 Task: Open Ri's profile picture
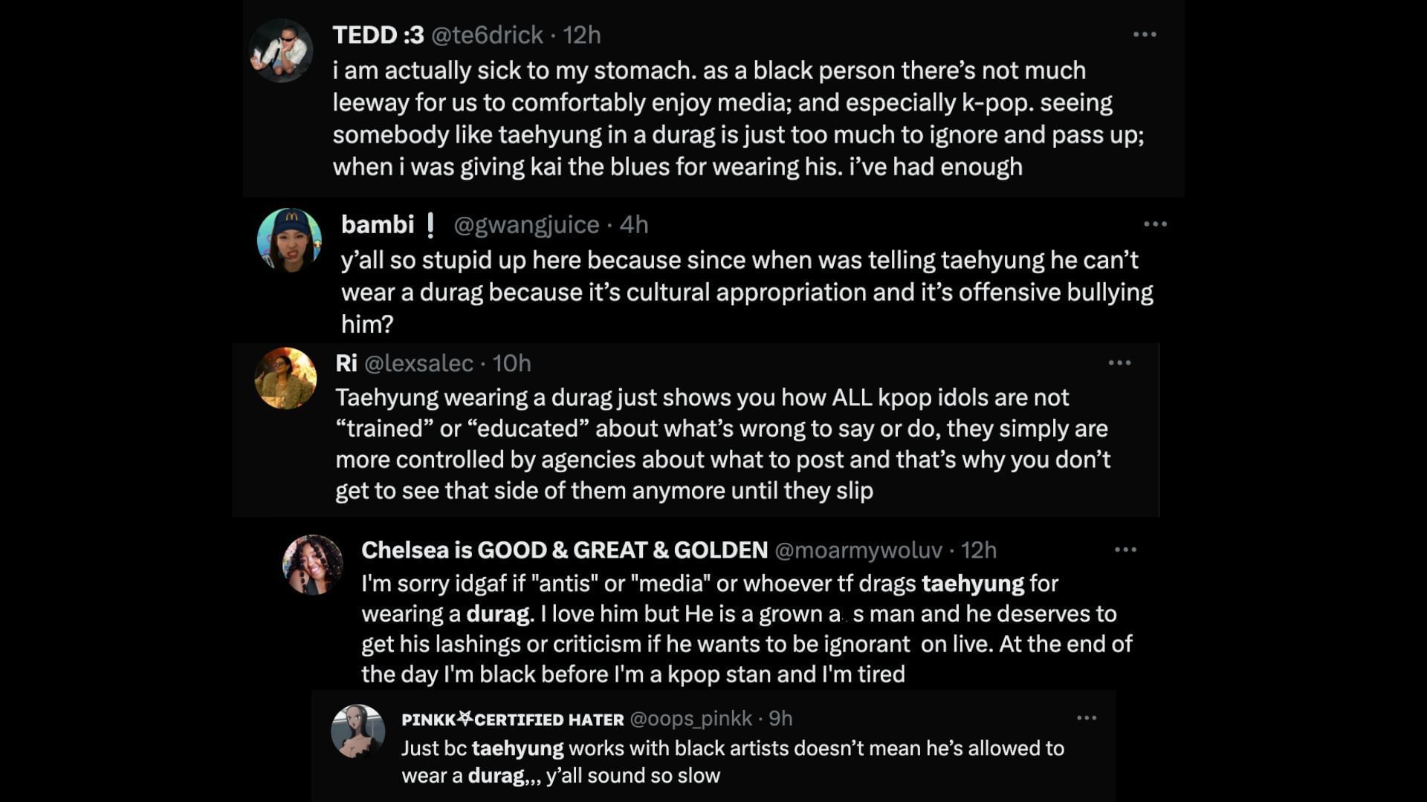[285, 378]
